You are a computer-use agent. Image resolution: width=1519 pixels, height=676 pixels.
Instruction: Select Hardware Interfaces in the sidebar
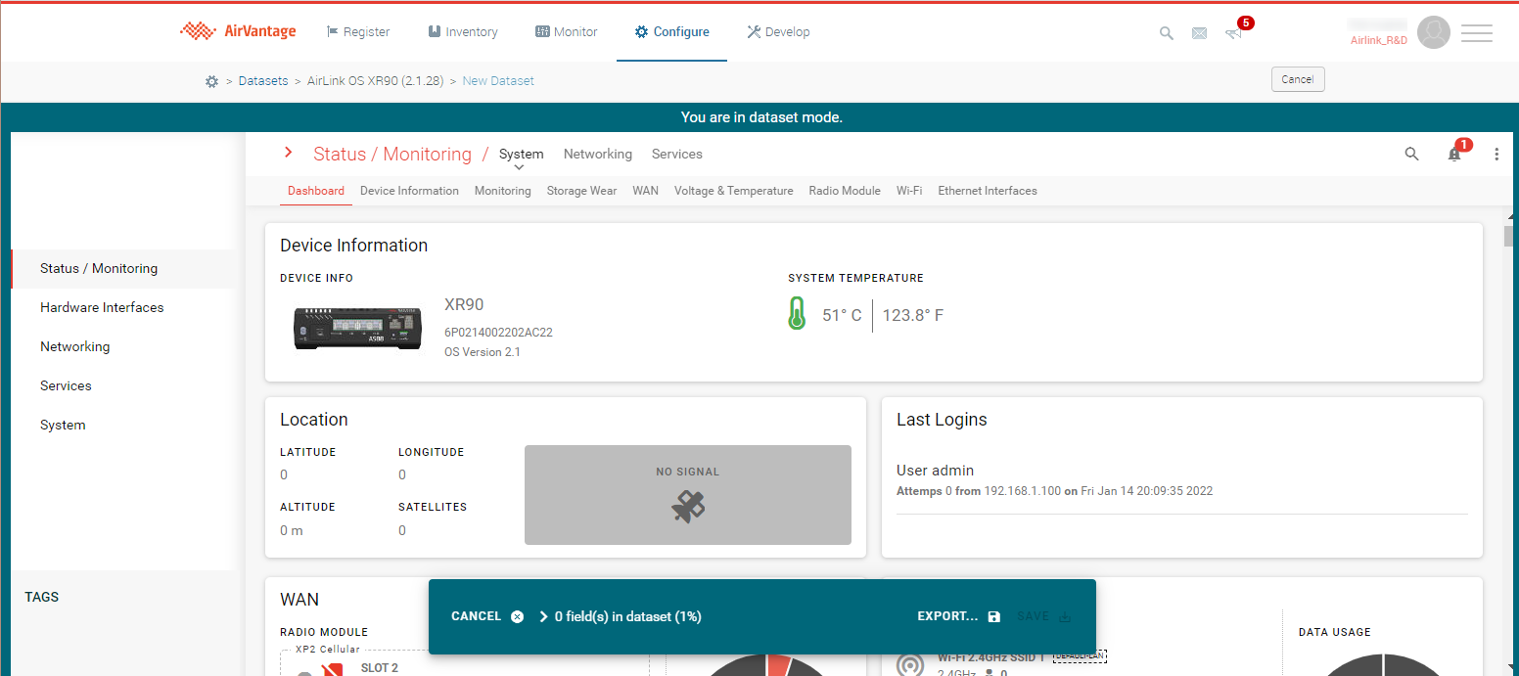pos(102,307)
